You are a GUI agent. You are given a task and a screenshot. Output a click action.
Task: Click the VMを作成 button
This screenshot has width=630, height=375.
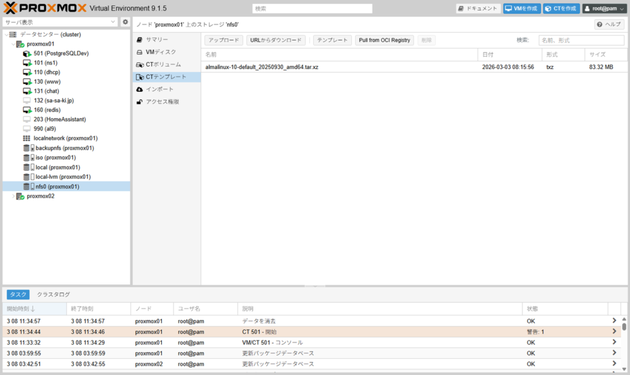pyautogui.click(x=520, y=9)
